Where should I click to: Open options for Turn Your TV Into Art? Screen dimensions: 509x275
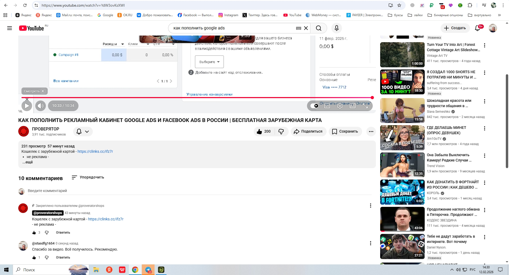point(485,45)
